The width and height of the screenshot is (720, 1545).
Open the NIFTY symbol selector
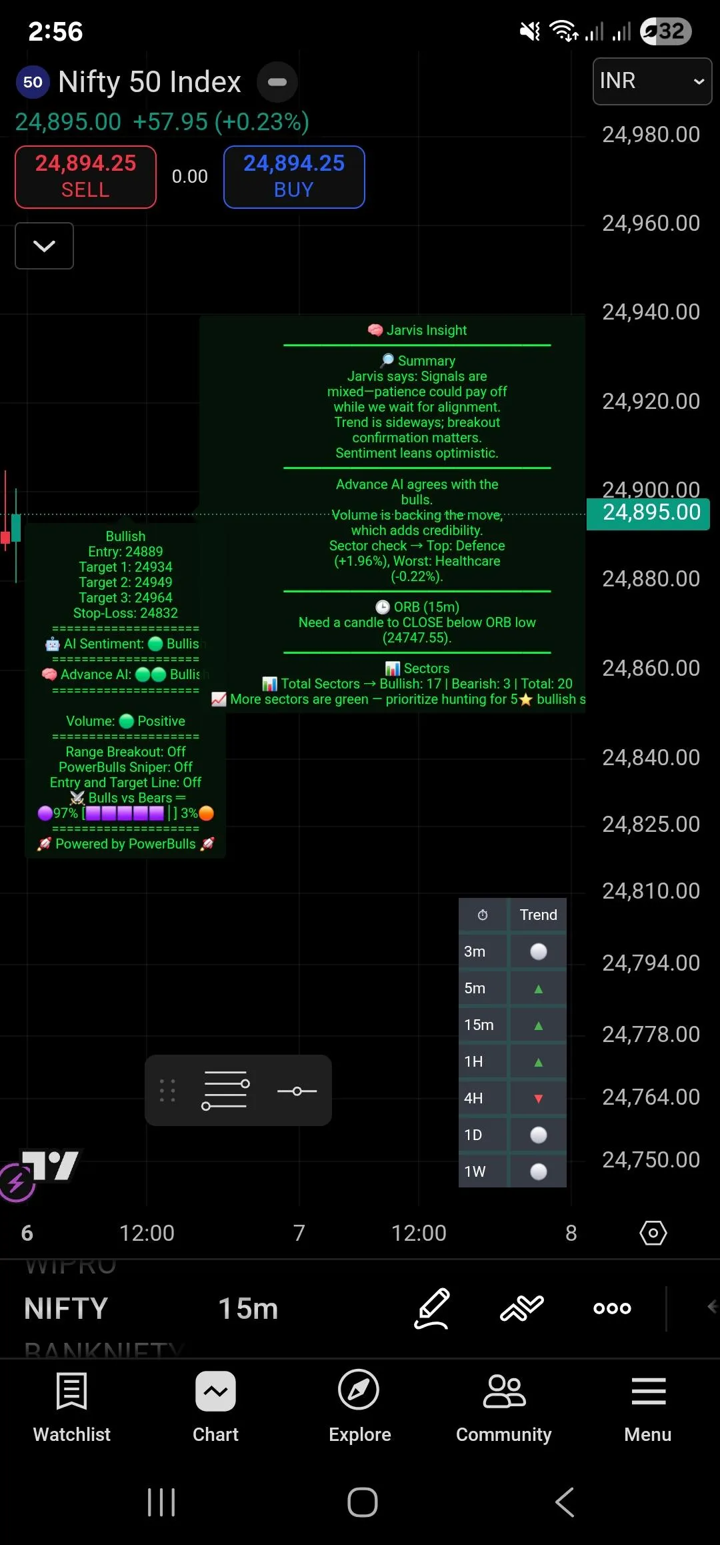(66, 1309)
